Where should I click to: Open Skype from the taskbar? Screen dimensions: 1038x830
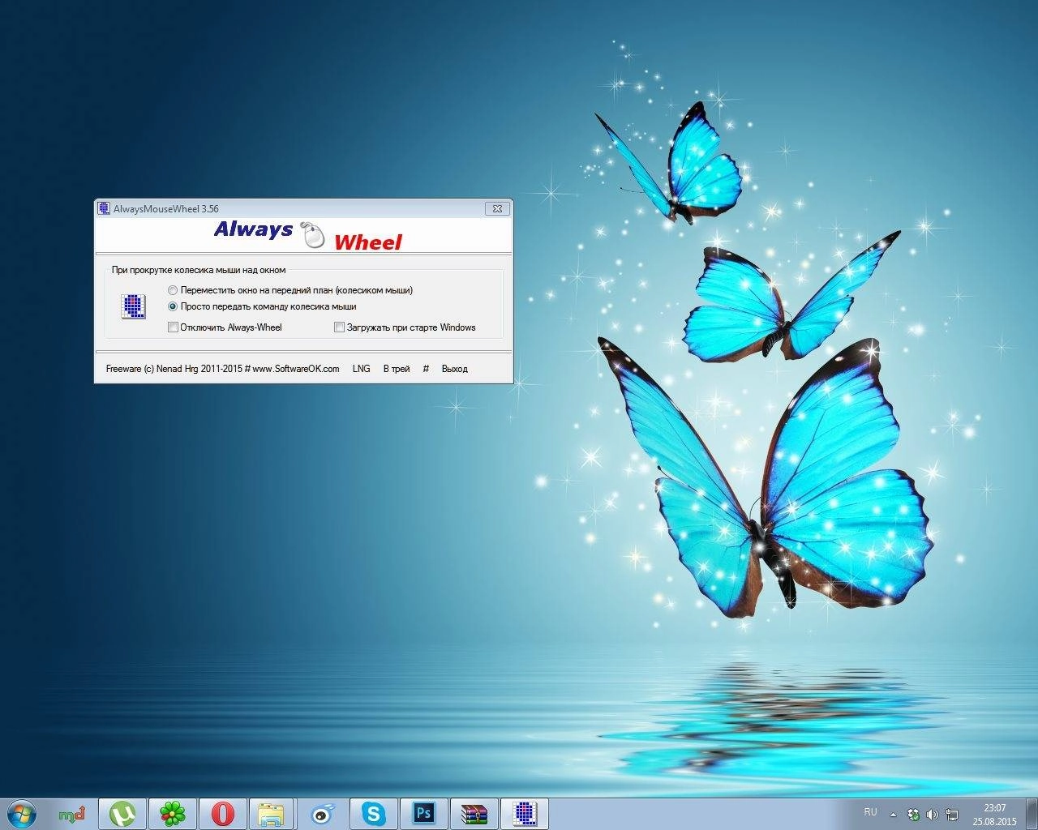coord(373,813)
